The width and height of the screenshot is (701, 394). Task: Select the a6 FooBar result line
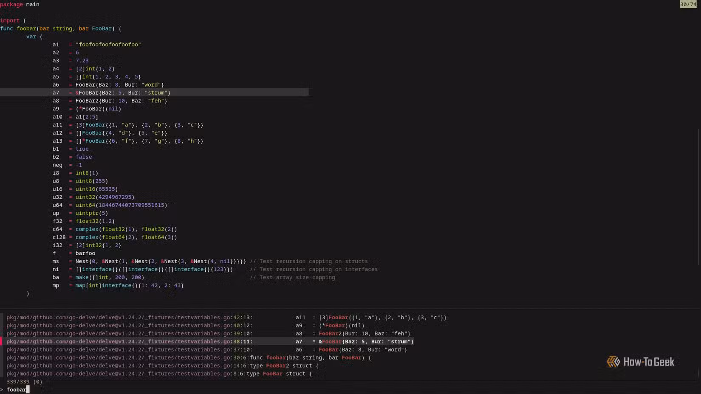206,350
